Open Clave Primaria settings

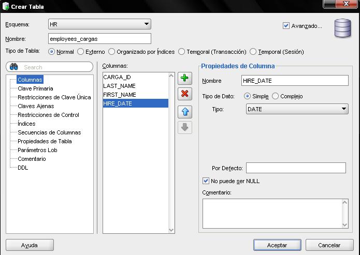coord(35,88)
